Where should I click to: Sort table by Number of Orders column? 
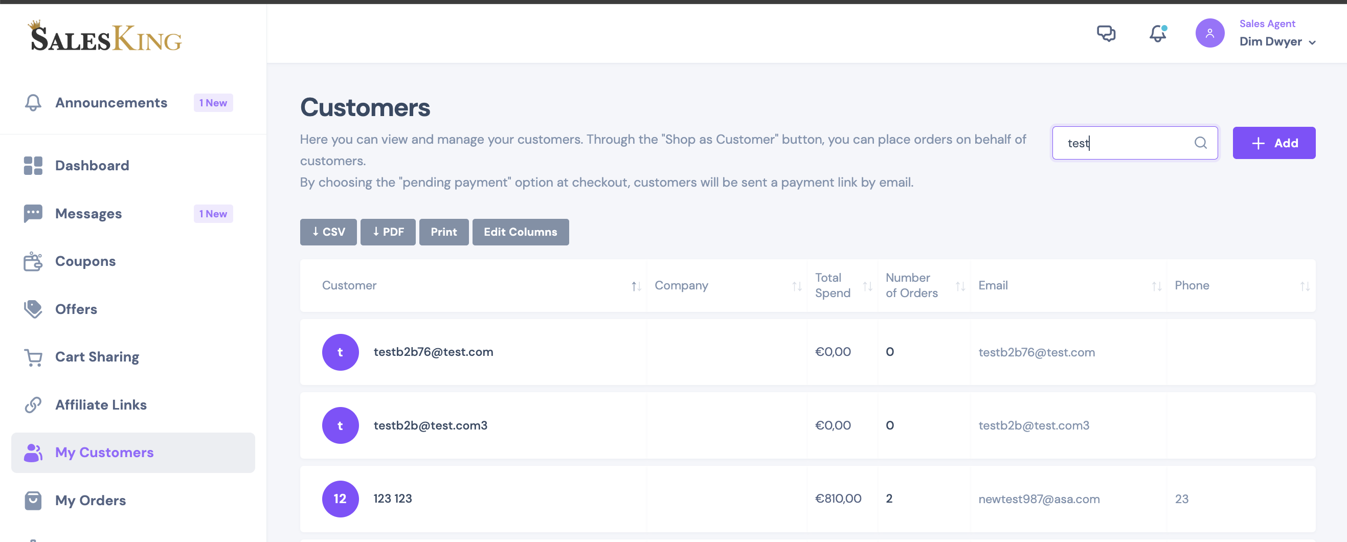(x=960, y=286)
